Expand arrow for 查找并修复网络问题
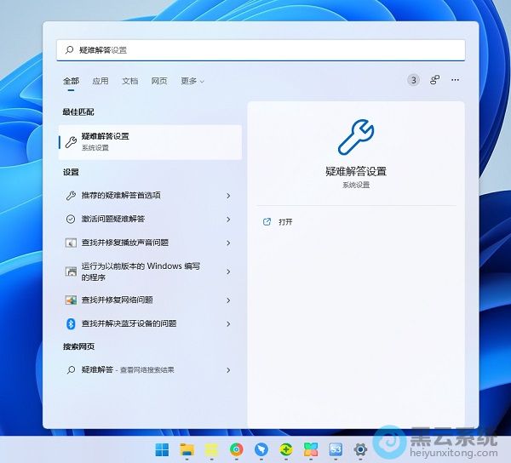Image resolution: width=511 pixels, height=463 pixels. pyautogui.click(x=228, y=300)
